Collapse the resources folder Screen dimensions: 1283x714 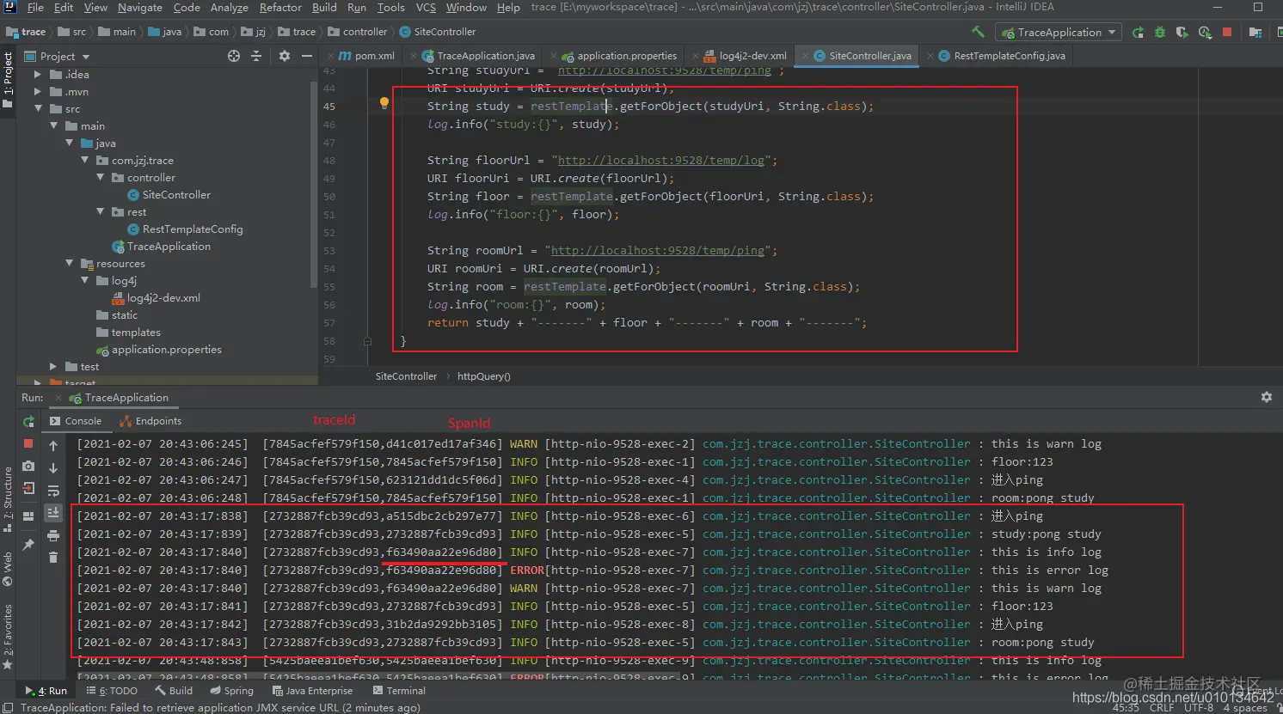pyautogui.click(x=70, y=263)
